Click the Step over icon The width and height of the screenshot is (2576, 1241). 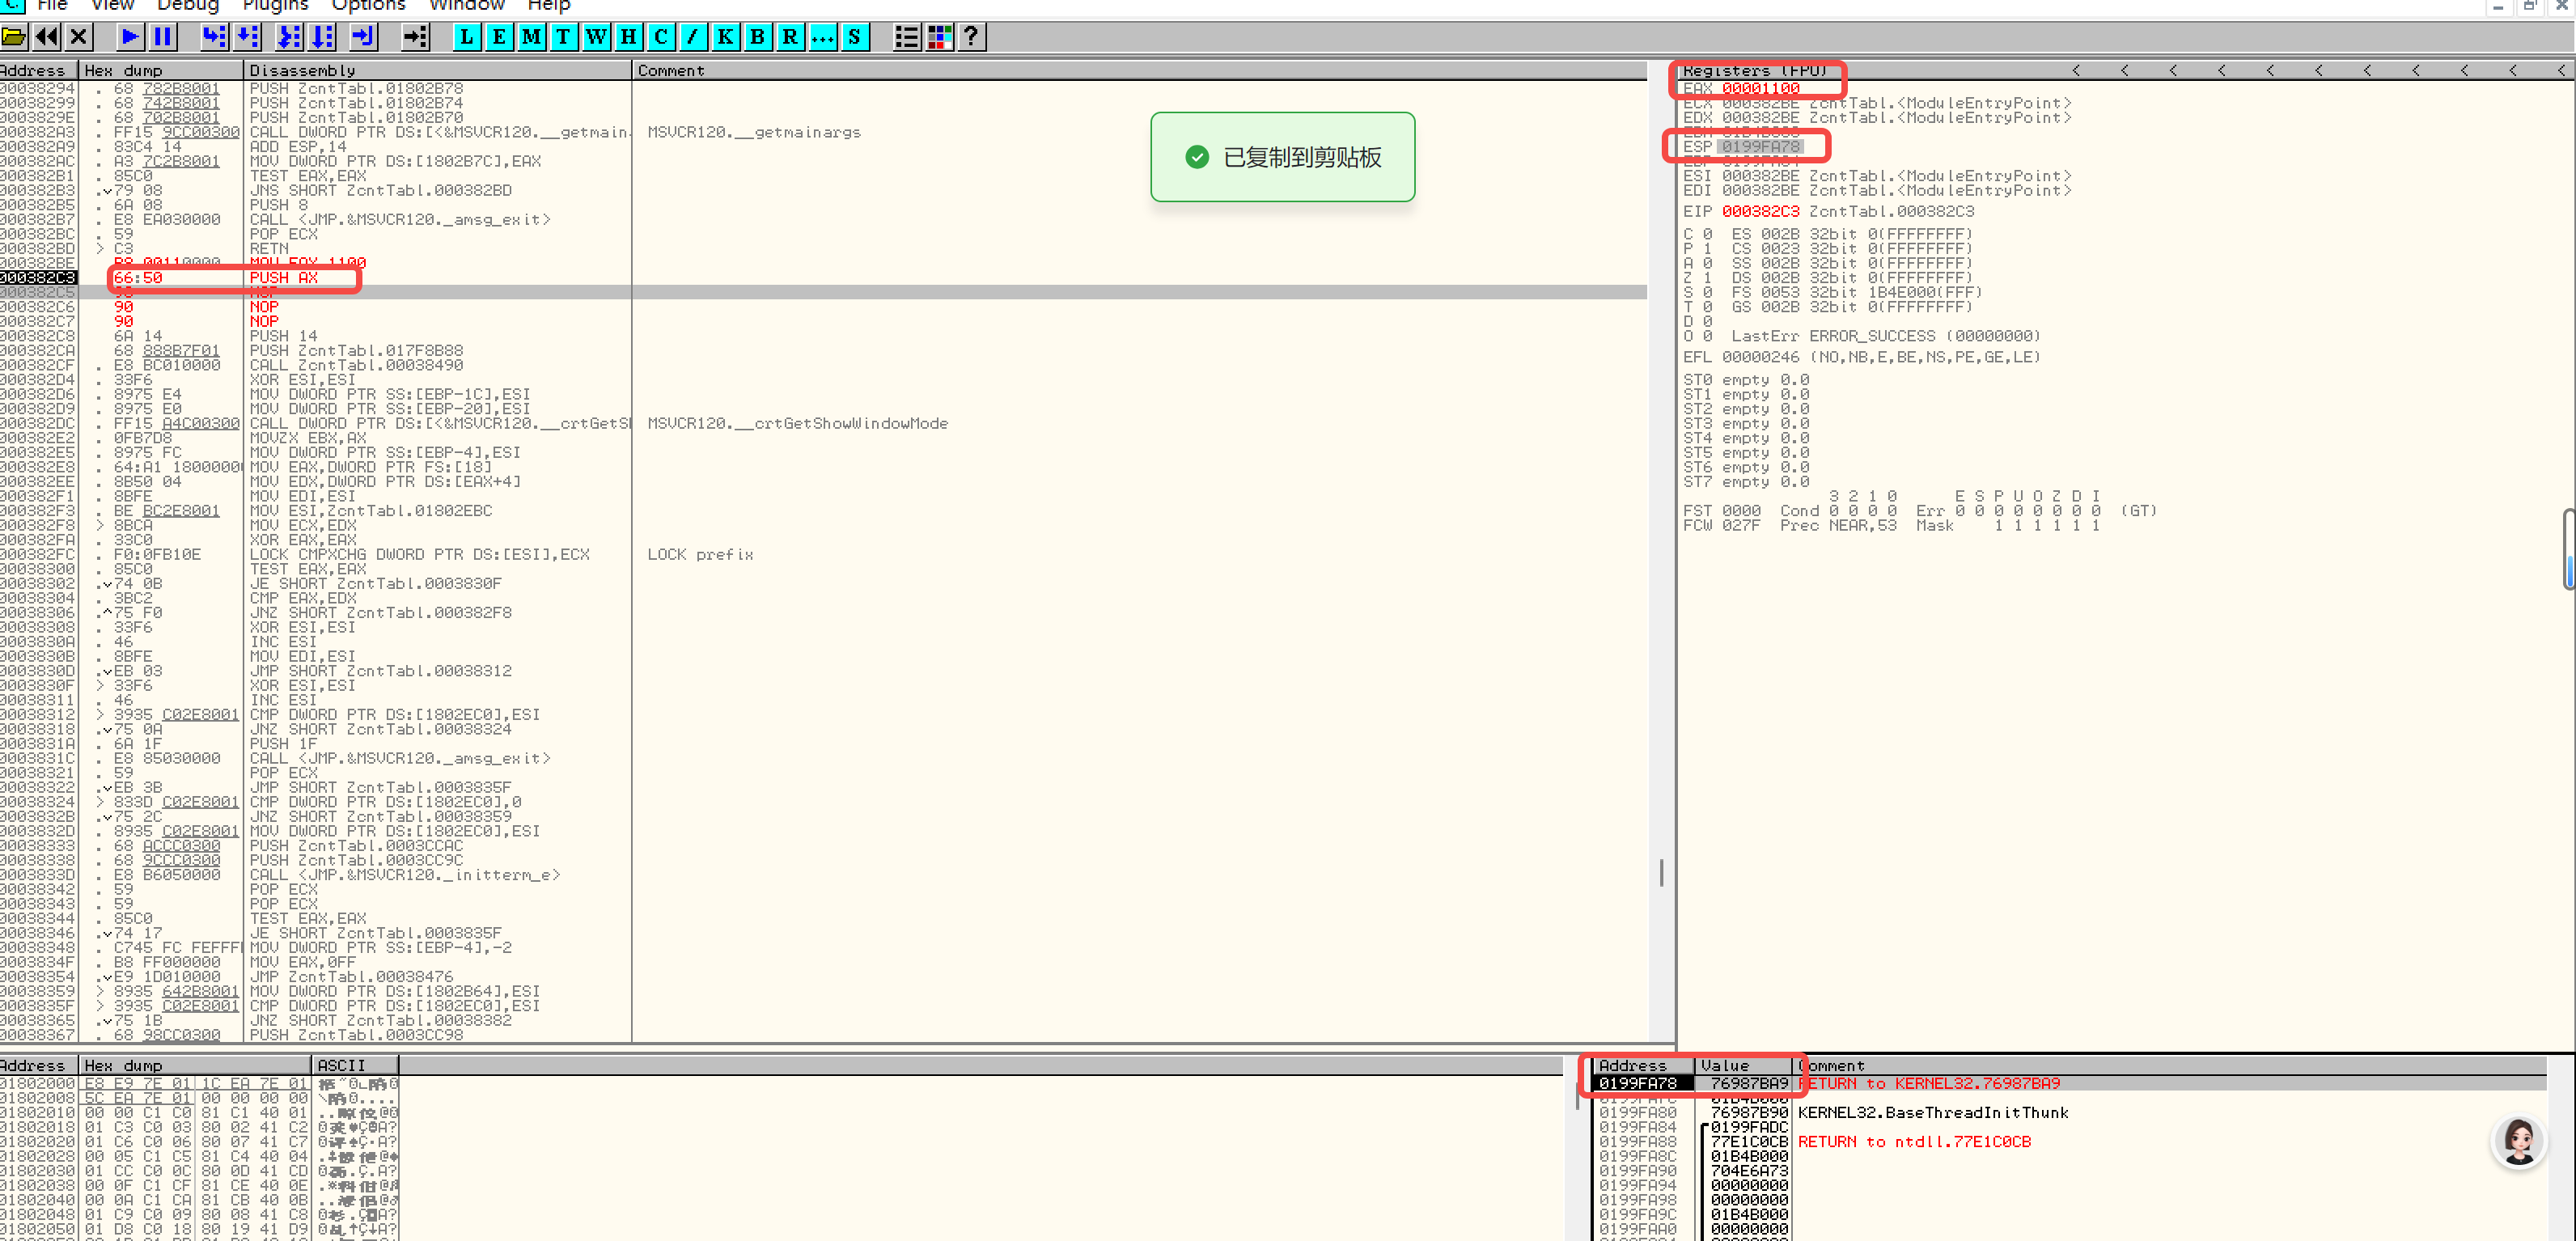click(x=247, y=37)
